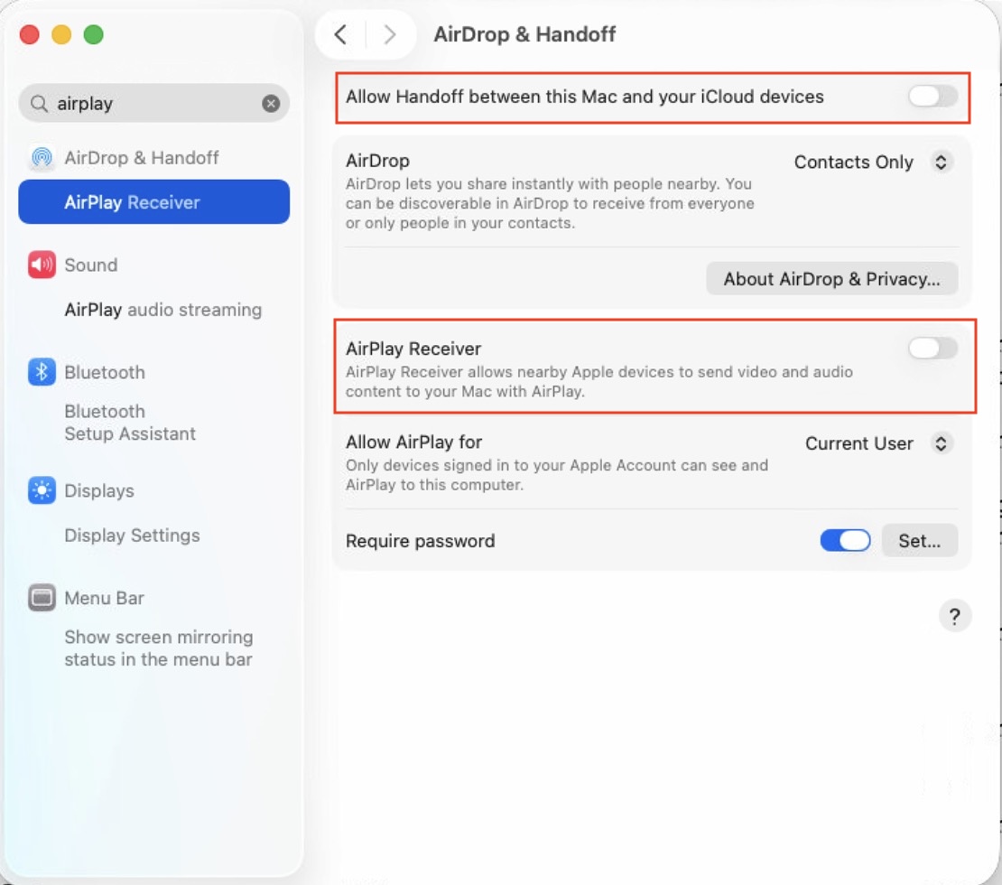The width and height of the screenshot is (1002, 885).
Task: Select AirPlay Receiver in sidebar results
Action: coord(153,202)
